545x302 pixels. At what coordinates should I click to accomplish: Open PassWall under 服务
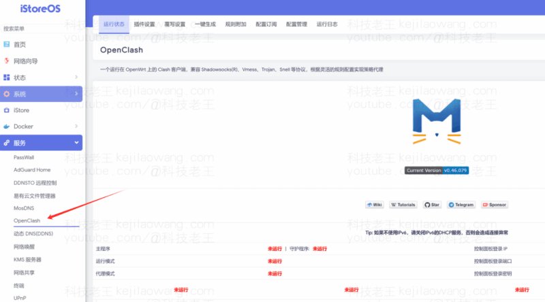point(24,157)
